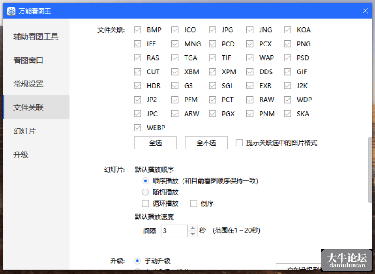Increase interval with the up arrow
The height and width of the screenshot is (274, 375).
click(192, 228)
